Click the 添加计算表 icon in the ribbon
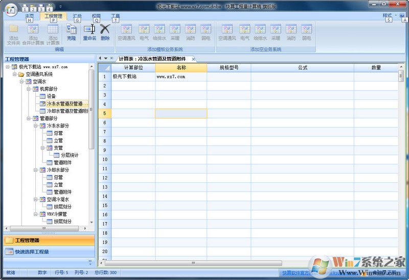 click(x=53, y=34)
